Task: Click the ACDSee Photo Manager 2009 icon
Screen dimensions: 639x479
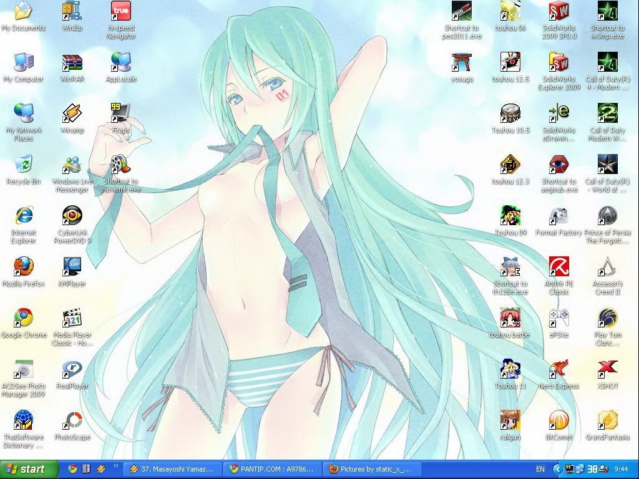Action: (23, 369)
